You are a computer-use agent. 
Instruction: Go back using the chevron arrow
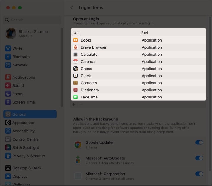point(72,8)
